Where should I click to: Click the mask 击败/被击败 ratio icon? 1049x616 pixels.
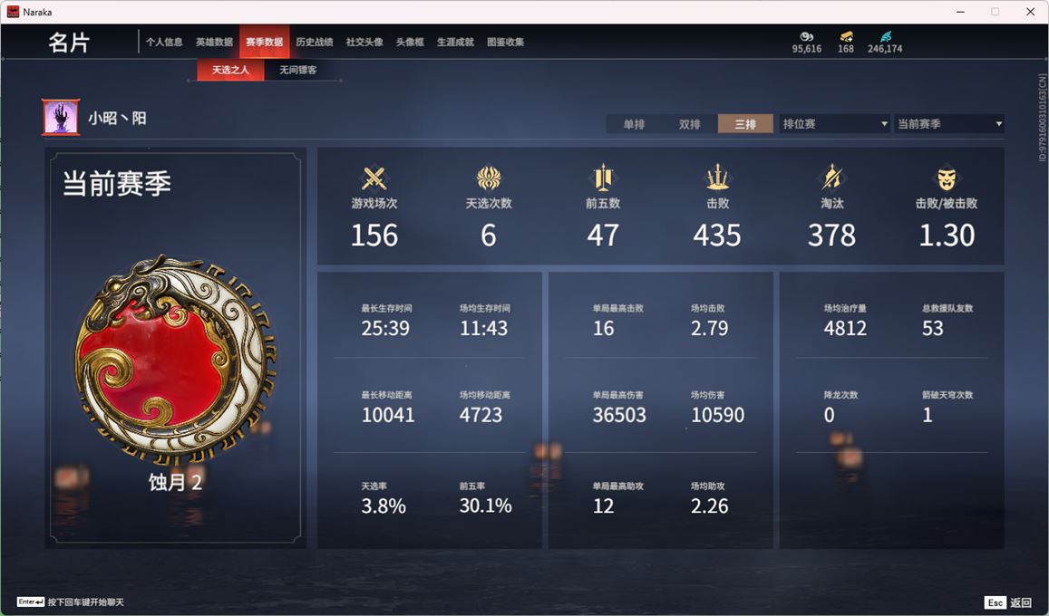tap(946, 178)
